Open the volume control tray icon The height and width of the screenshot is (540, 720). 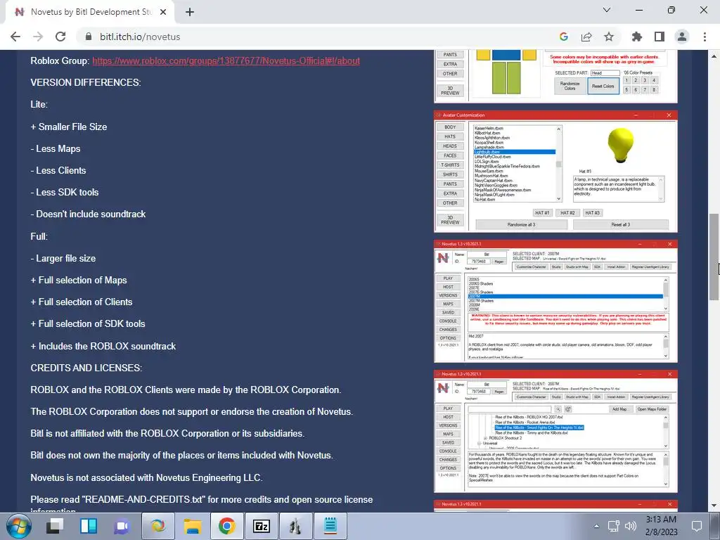point(631,526)
